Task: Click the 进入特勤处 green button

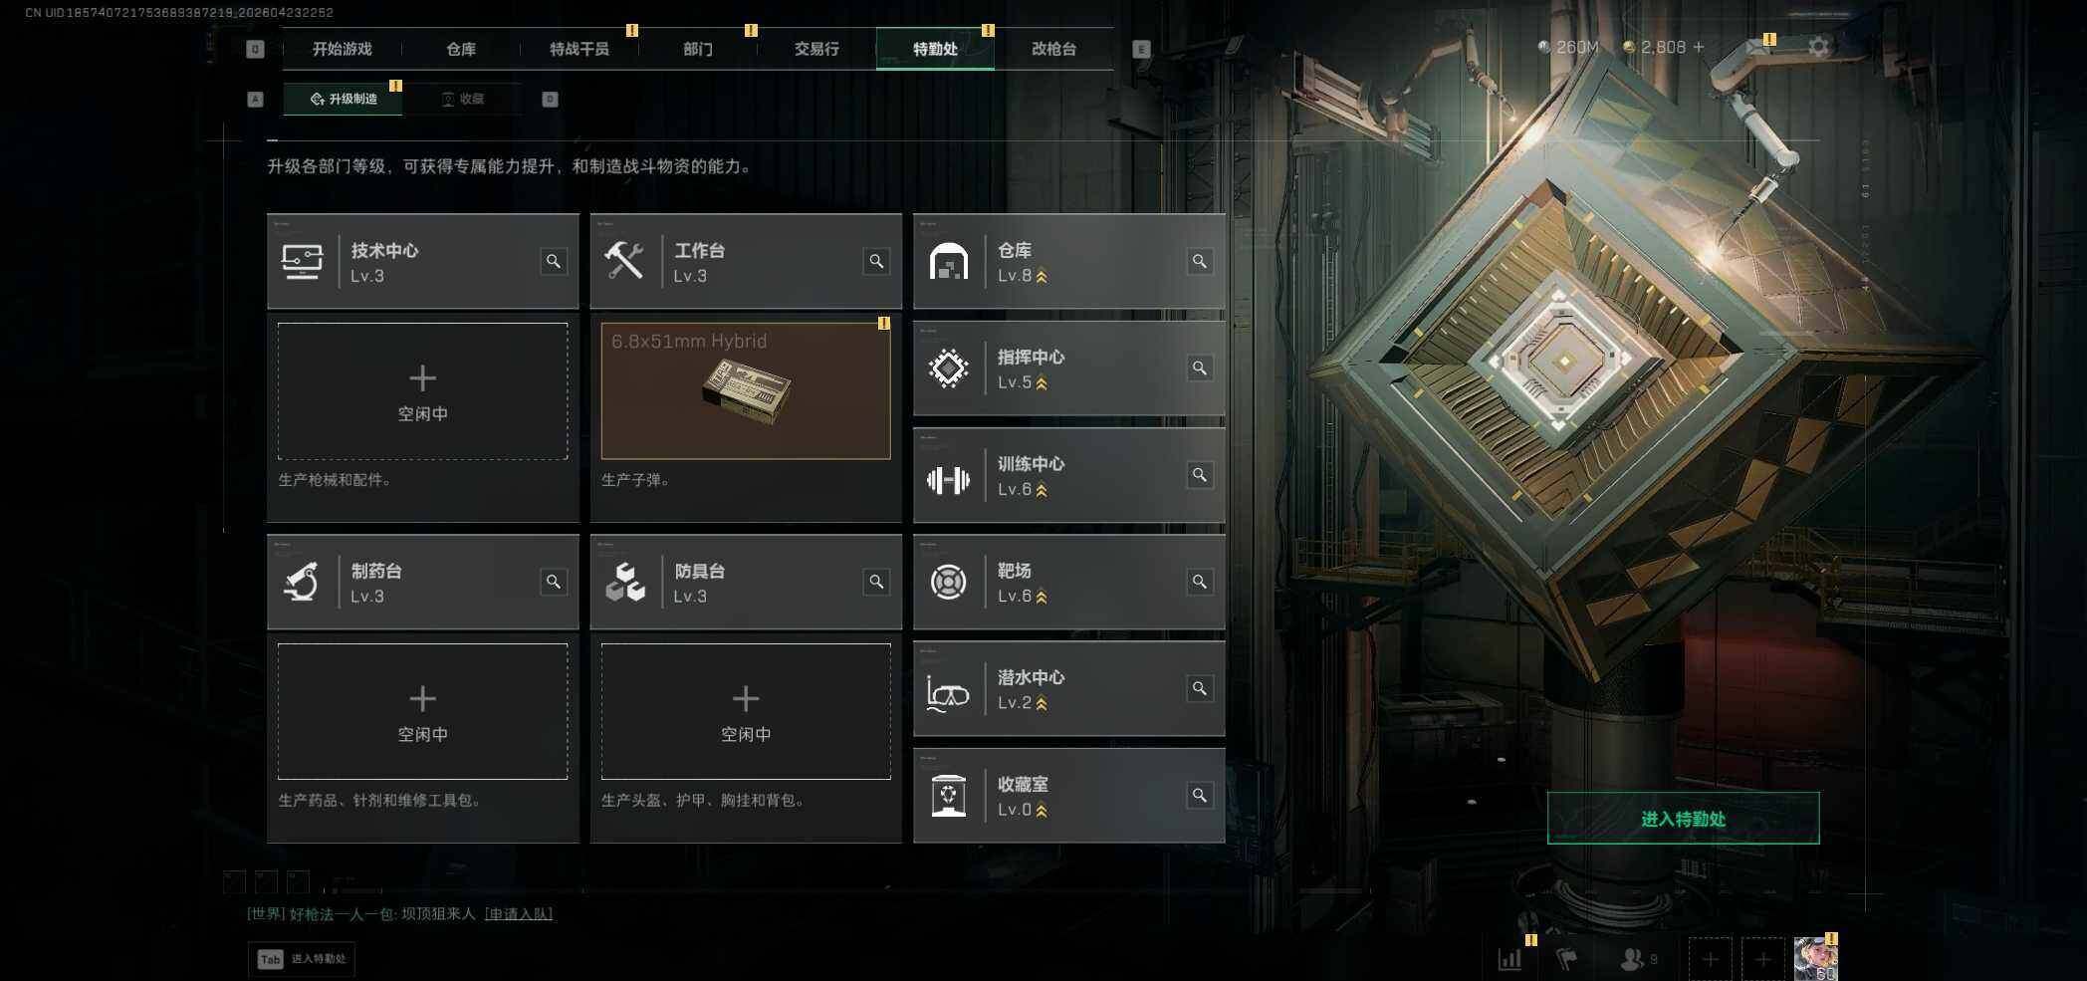Action: pyautogui.click(x=1683, y=819)
